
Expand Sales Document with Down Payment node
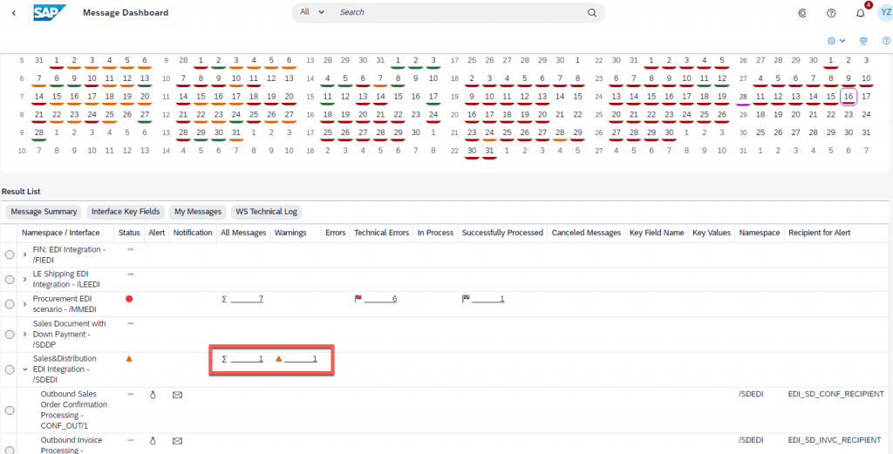tap(24, 334)
